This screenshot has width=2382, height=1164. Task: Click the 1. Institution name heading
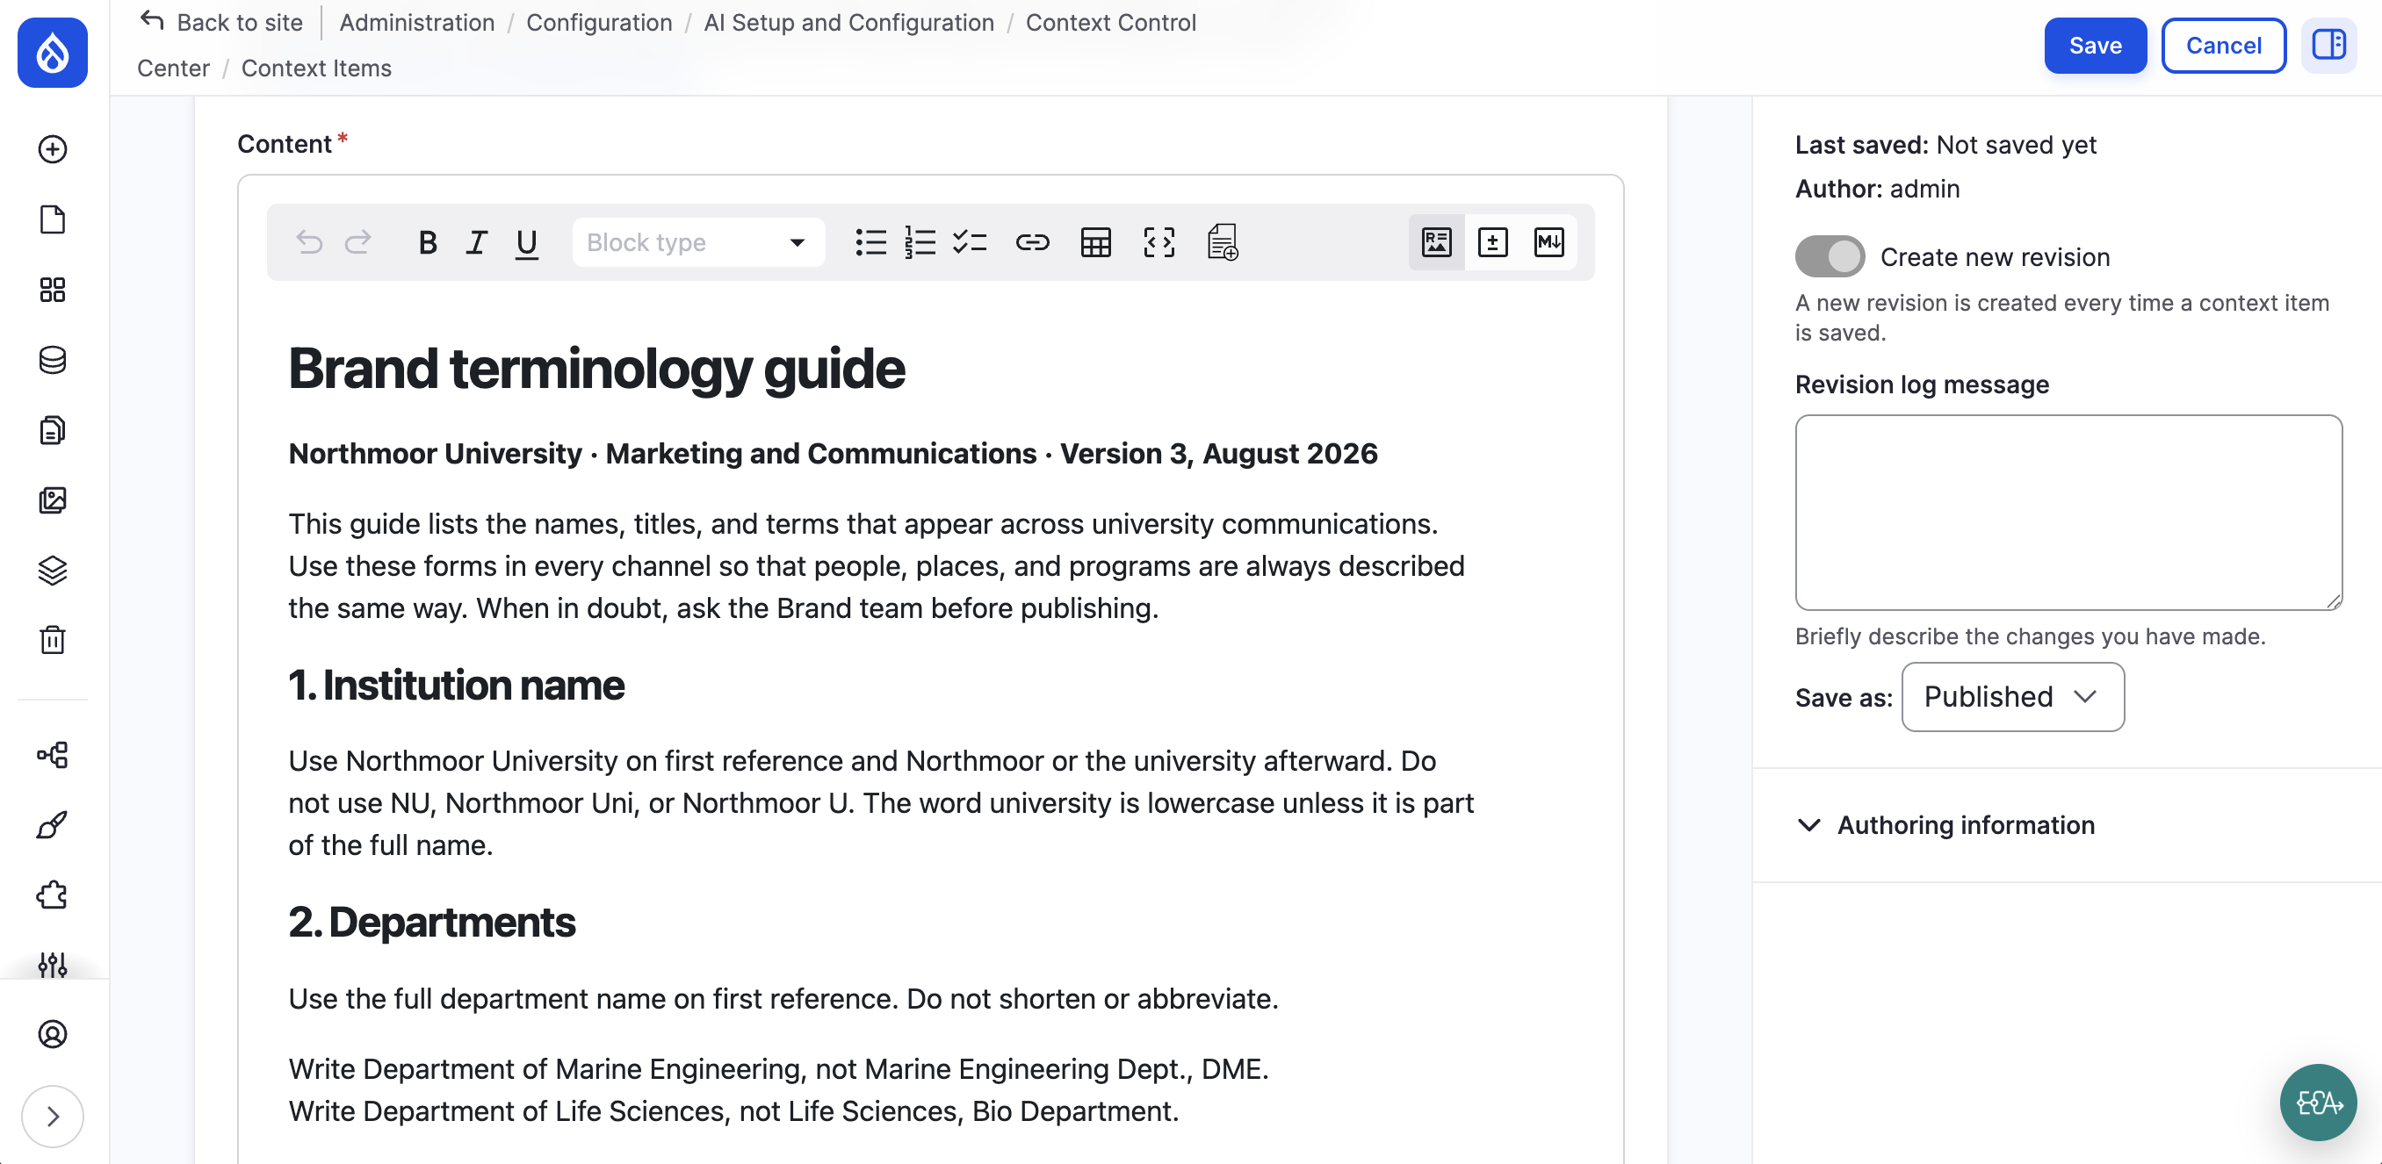(x=456, y=686)
